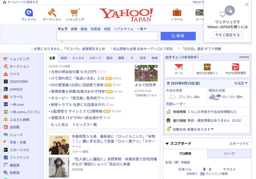Click the お知らせ bell icon
The height and width of the screenshot is (179, 256).
(168, 129)
